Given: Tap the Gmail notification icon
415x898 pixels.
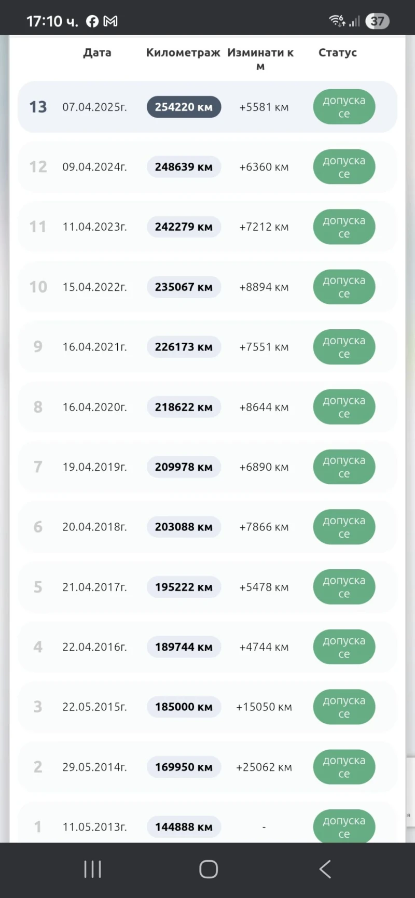Looking at the screenshot, I should tap(110, 21).
